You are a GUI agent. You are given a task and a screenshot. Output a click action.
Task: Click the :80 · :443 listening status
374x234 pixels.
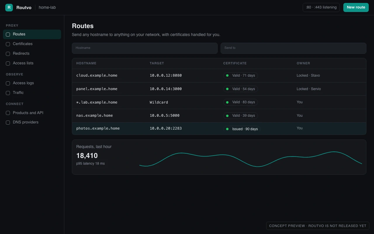pos(321,7)
